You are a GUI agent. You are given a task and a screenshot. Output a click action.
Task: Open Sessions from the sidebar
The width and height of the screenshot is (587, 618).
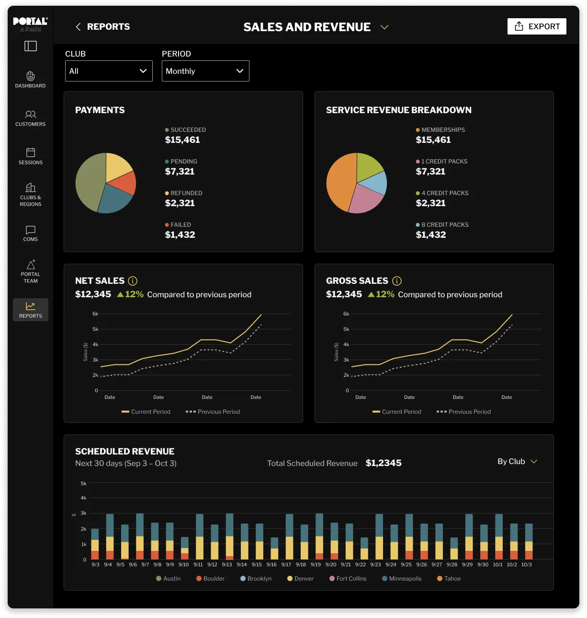[x=30, y=157]
